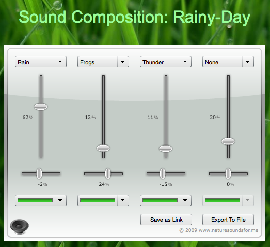Click the fourth channel balance knob at 0%

tap(228, 173)
